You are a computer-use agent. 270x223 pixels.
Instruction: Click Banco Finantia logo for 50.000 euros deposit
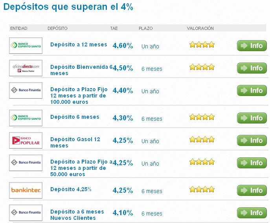(26, 162)
